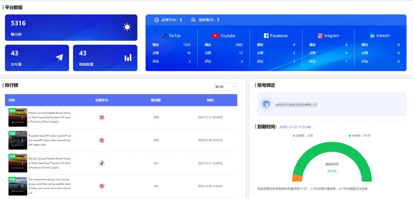Click the bar chart icon on 视频数量 card
Image resolution: width=413 pixels, height=199 pixels.
coord(128,58)
